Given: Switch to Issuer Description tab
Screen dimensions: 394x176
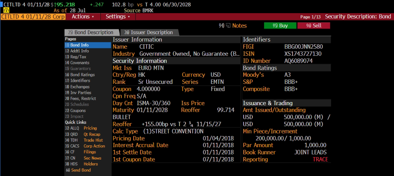Looking at the screenshot, I should (149, 32).
